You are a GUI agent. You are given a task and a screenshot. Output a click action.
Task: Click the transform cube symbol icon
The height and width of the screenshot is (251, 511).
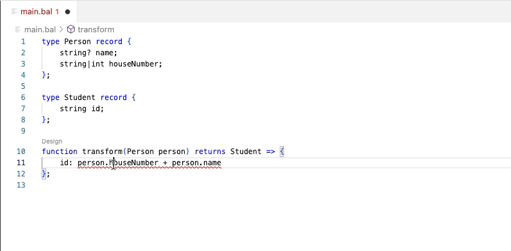(71, 30)
